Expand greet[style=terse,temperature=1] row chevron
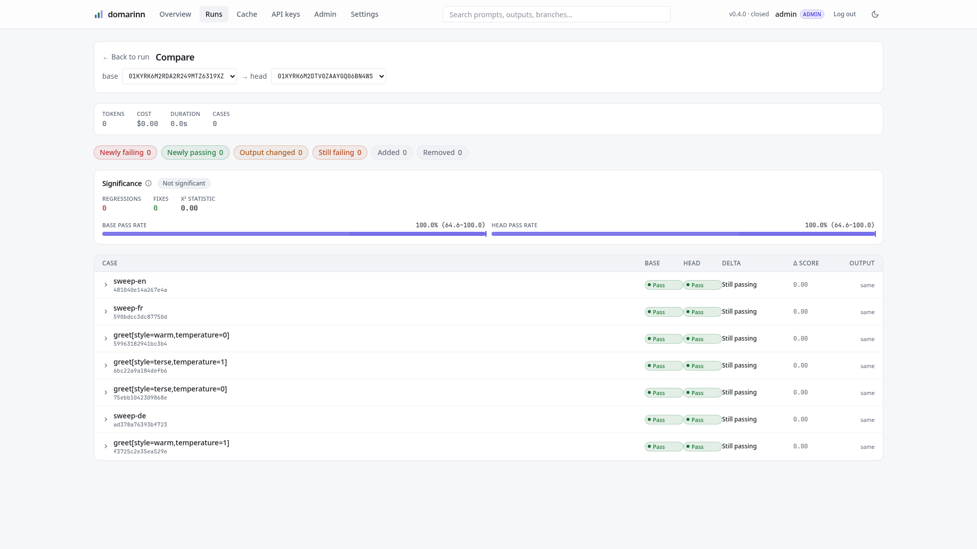 106,366
